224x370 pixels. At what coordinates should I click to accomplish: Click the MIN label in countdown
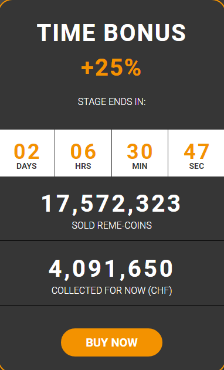140,166
